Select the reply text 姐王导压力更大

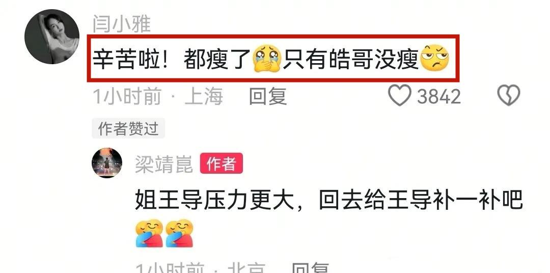(x=214, y=201)
